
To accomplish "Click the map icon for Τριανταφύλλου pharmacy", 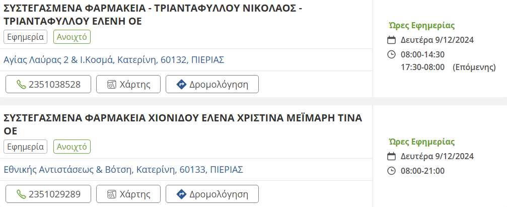I will (x=112, y=85).
